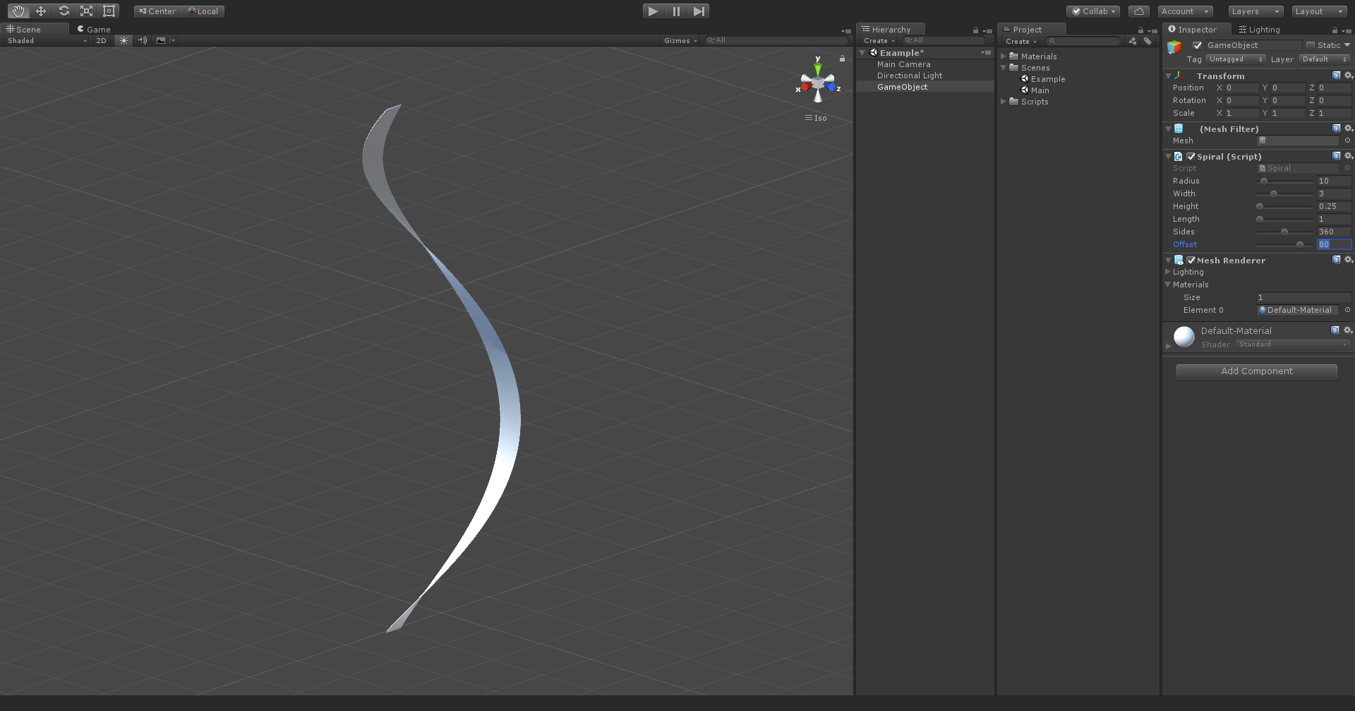Toggle Center pivot mode
1355x711 pixels.
pyautogui.click(x=157, y=11)
